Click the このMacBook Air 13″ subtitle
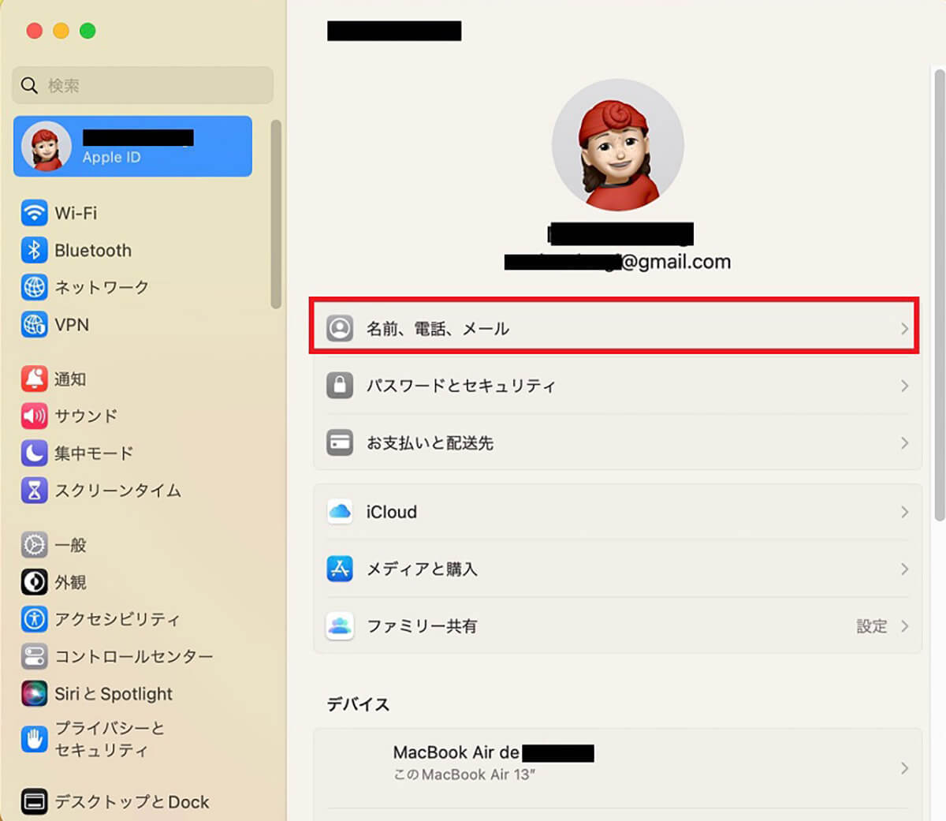This screenshot has width=946, height=821. click(464, 774)
